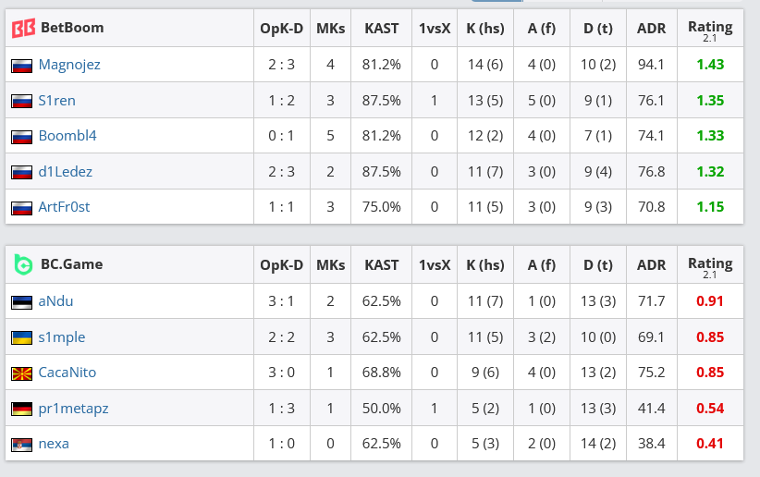Open d1Ledez player profile
Viewport: 760px width, 477px height.
point(65,171)
